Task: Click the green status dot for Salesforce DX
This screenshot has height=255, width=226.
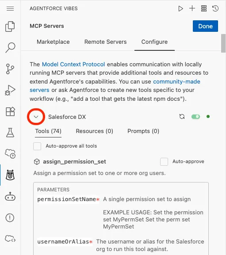Action: coord(208,116)
